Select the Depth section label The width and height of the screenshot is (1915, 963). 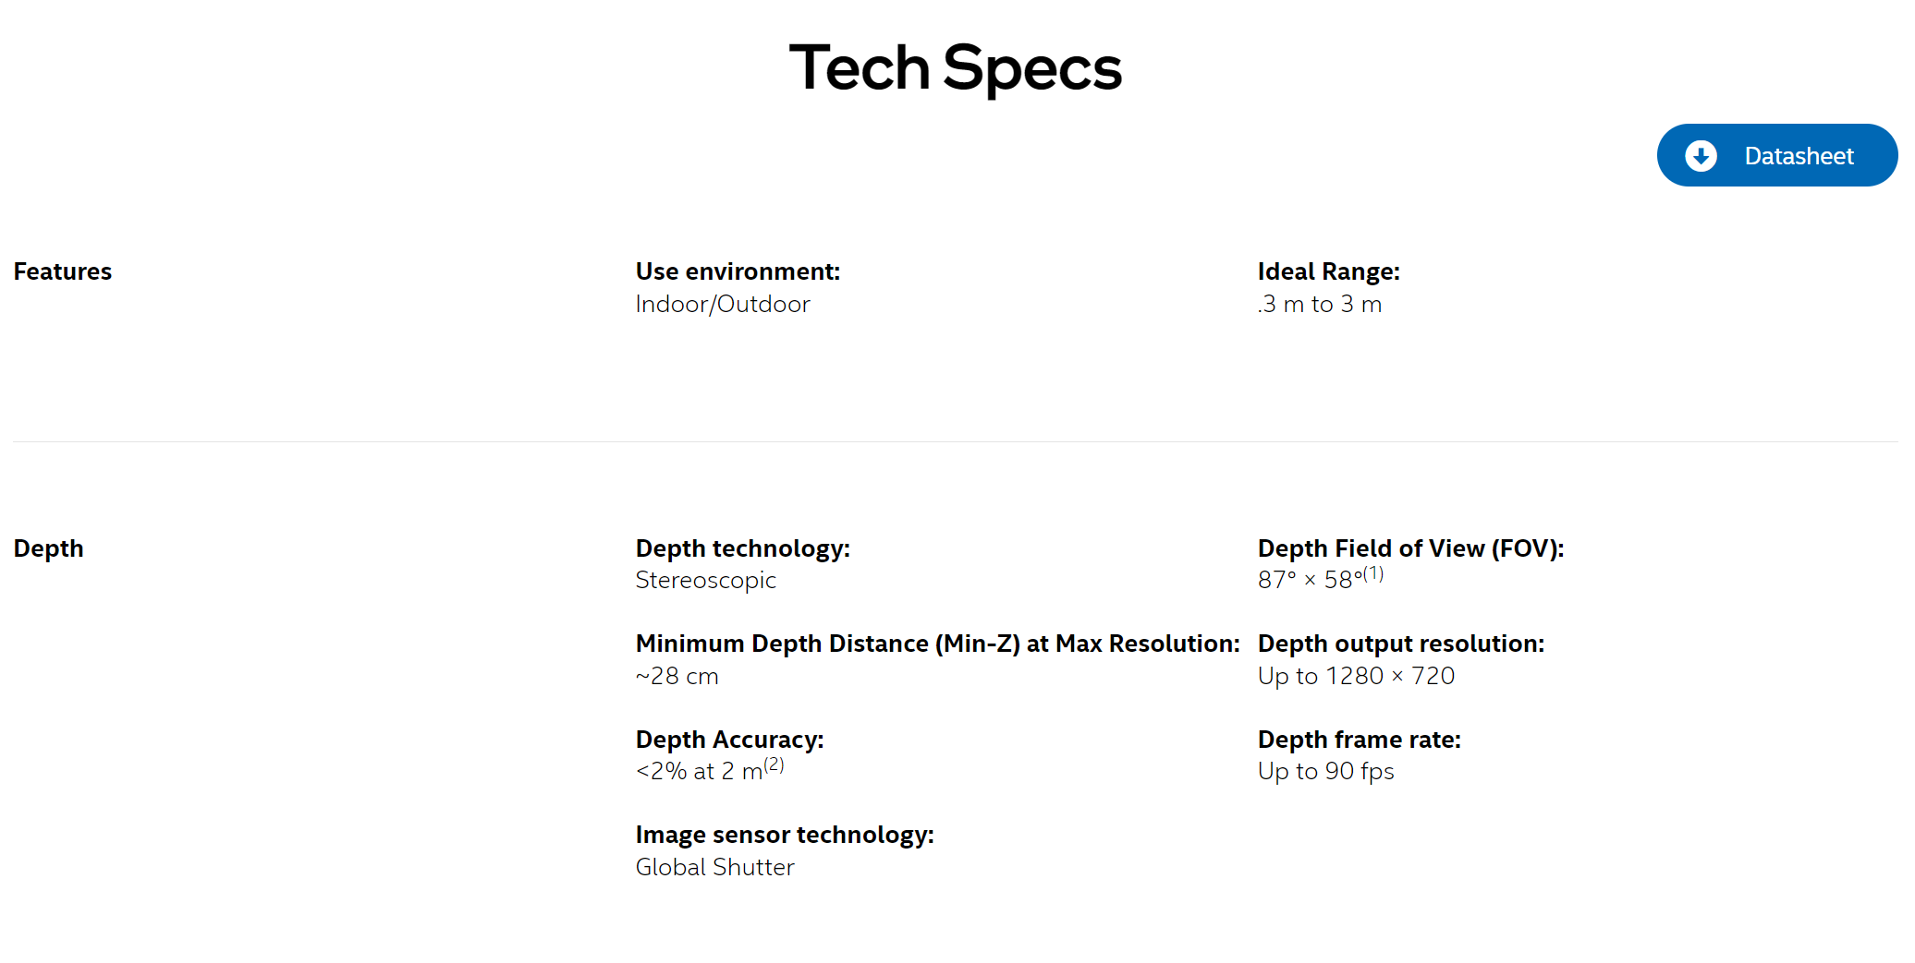click(x=49, y=548)
